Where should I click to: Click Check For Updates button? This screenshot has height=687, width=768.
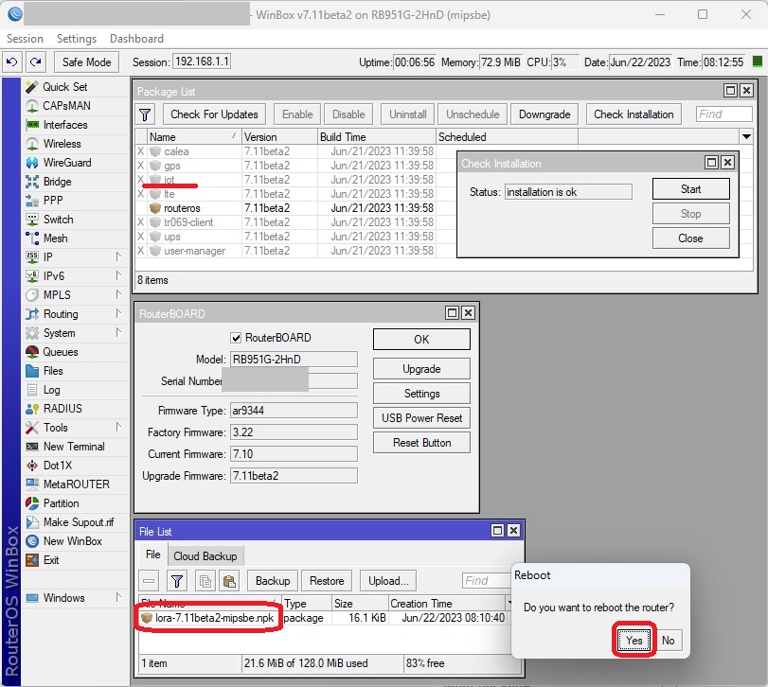coord(214,114)
